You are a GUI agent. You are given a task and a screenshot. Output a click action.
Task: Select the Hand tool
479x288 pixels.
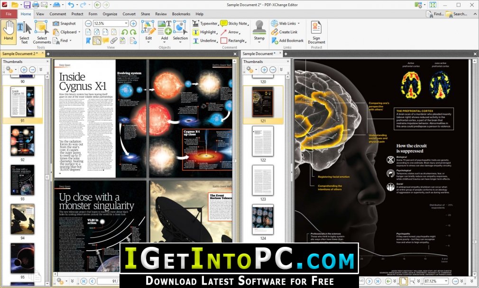pyautogui.click(x=8, y=32)
